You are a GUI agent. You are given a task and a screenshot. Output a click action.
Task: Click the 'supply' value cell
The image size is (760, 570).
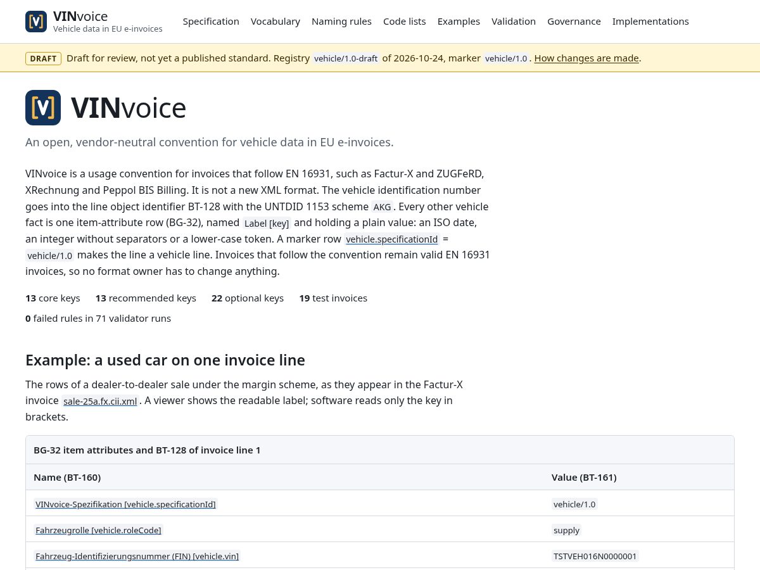point(566,530)
